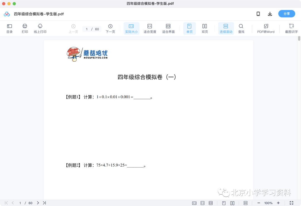Switch to 双页 double page mode

[205, 28]
